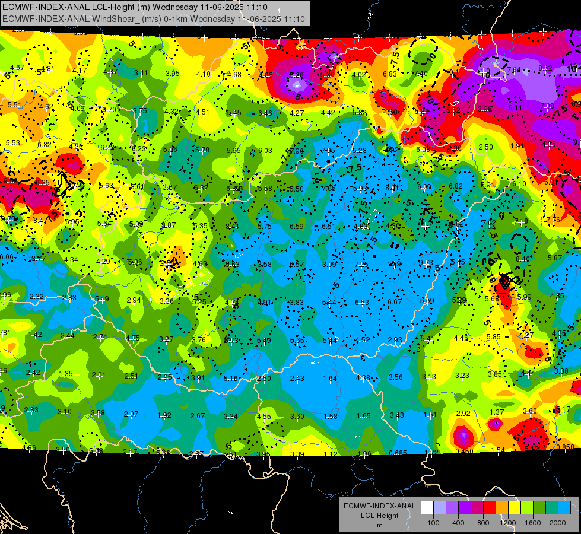The height and width of the screenshot is (534, 581).
Task: Click the legend tick label 1200
Action: click(x=508, y=523)
